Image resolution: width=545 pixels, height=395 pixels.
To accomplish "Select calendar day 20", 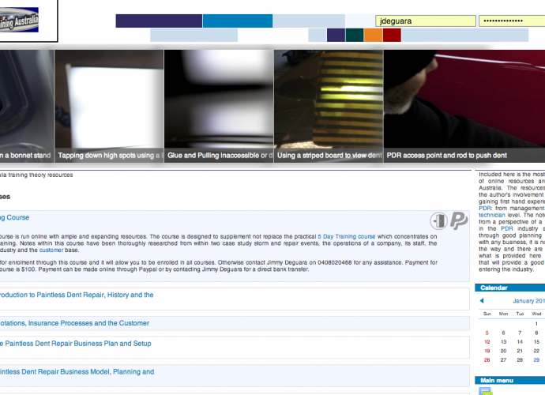I will tap(503, 351).
